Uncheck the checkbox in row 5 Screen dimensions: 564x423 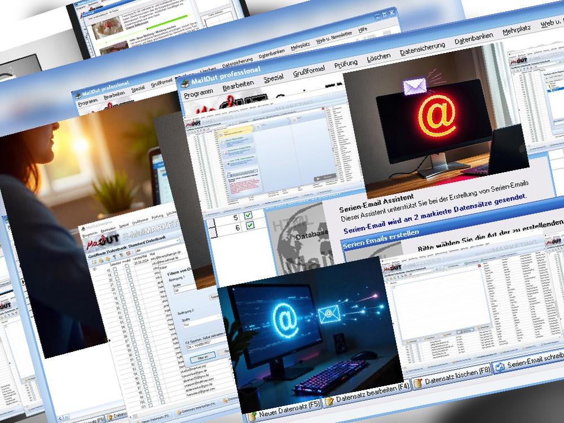(248, 215)
